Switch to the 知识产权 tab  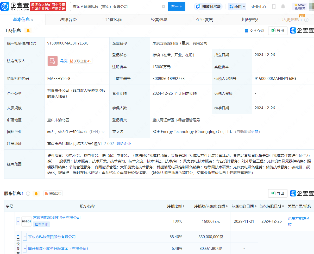click(x=250, y=20)
